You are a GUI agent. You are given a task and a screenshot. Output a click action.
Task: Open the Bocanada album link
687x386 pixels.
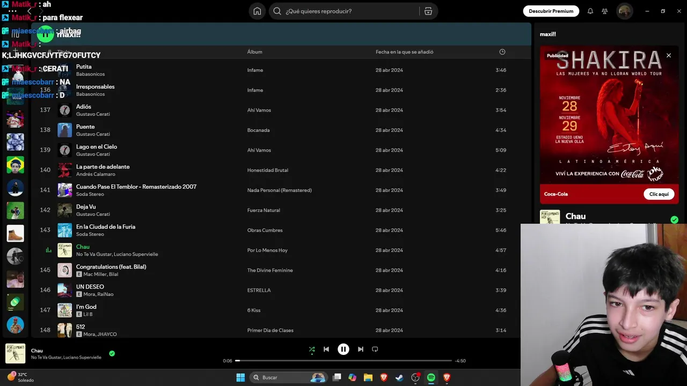(258, 130)
